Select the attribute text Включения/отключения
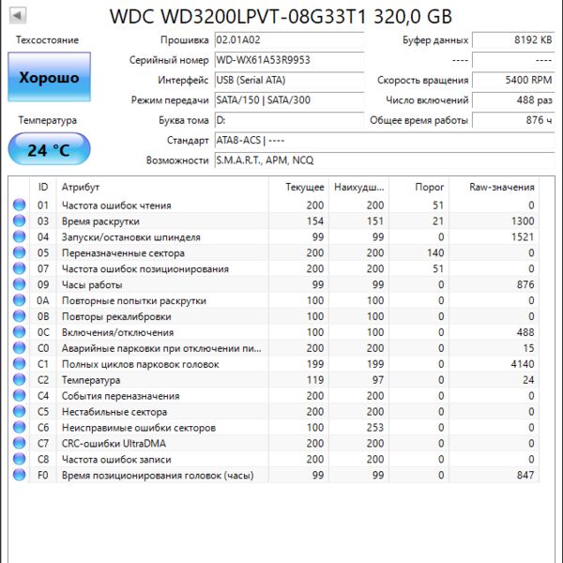This screenshot has height=563, width=563. (x=117, y=332)
